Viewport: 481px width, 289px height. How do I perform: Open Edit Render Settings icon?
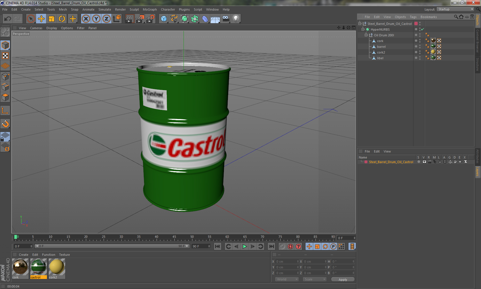coord(150,19)
